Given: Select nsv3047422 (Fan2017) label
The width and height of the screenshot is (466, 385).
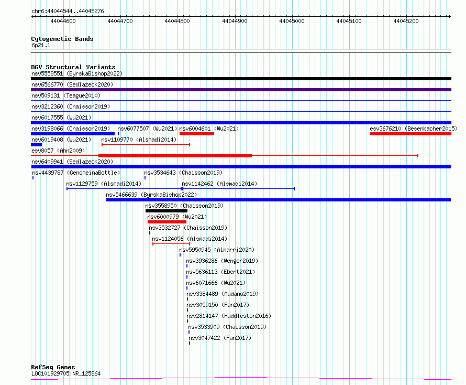Looking at the screenshot, I should click(220, 338).
